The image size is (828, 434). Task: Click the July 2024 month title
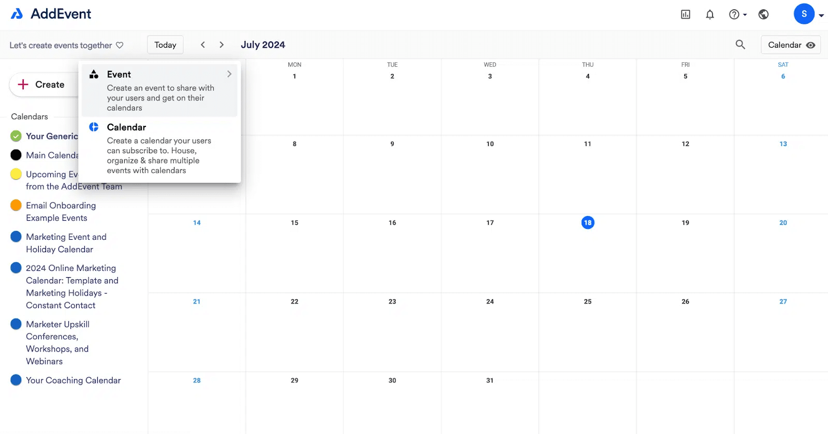tap(263, 45)
